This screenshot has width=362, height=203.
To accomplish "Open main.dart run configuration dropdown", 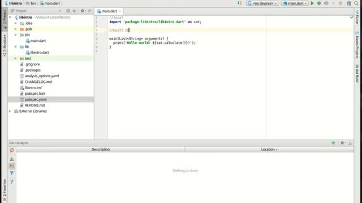I will coord(295,3).
